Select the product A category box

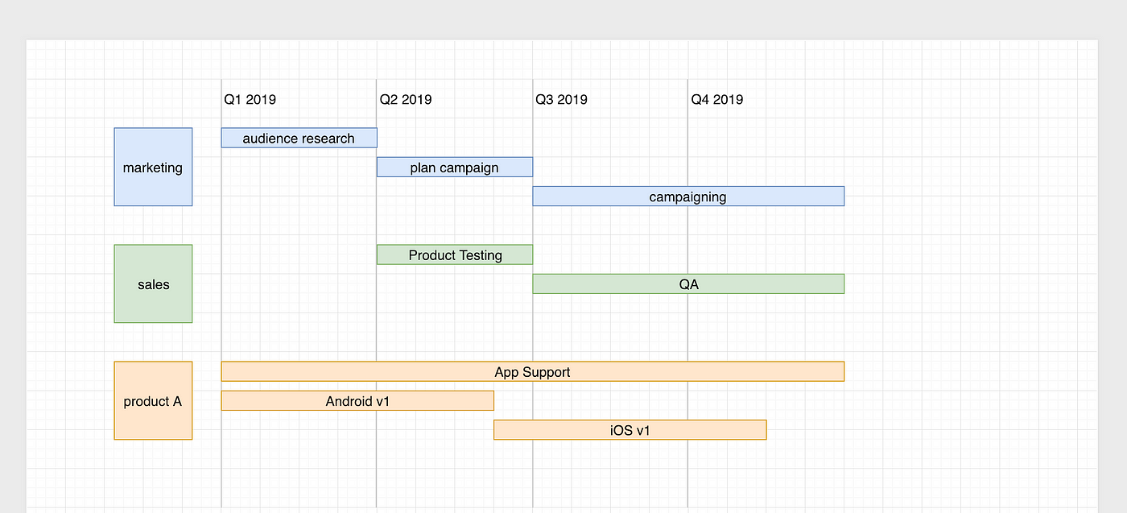(x=153, y=400)
